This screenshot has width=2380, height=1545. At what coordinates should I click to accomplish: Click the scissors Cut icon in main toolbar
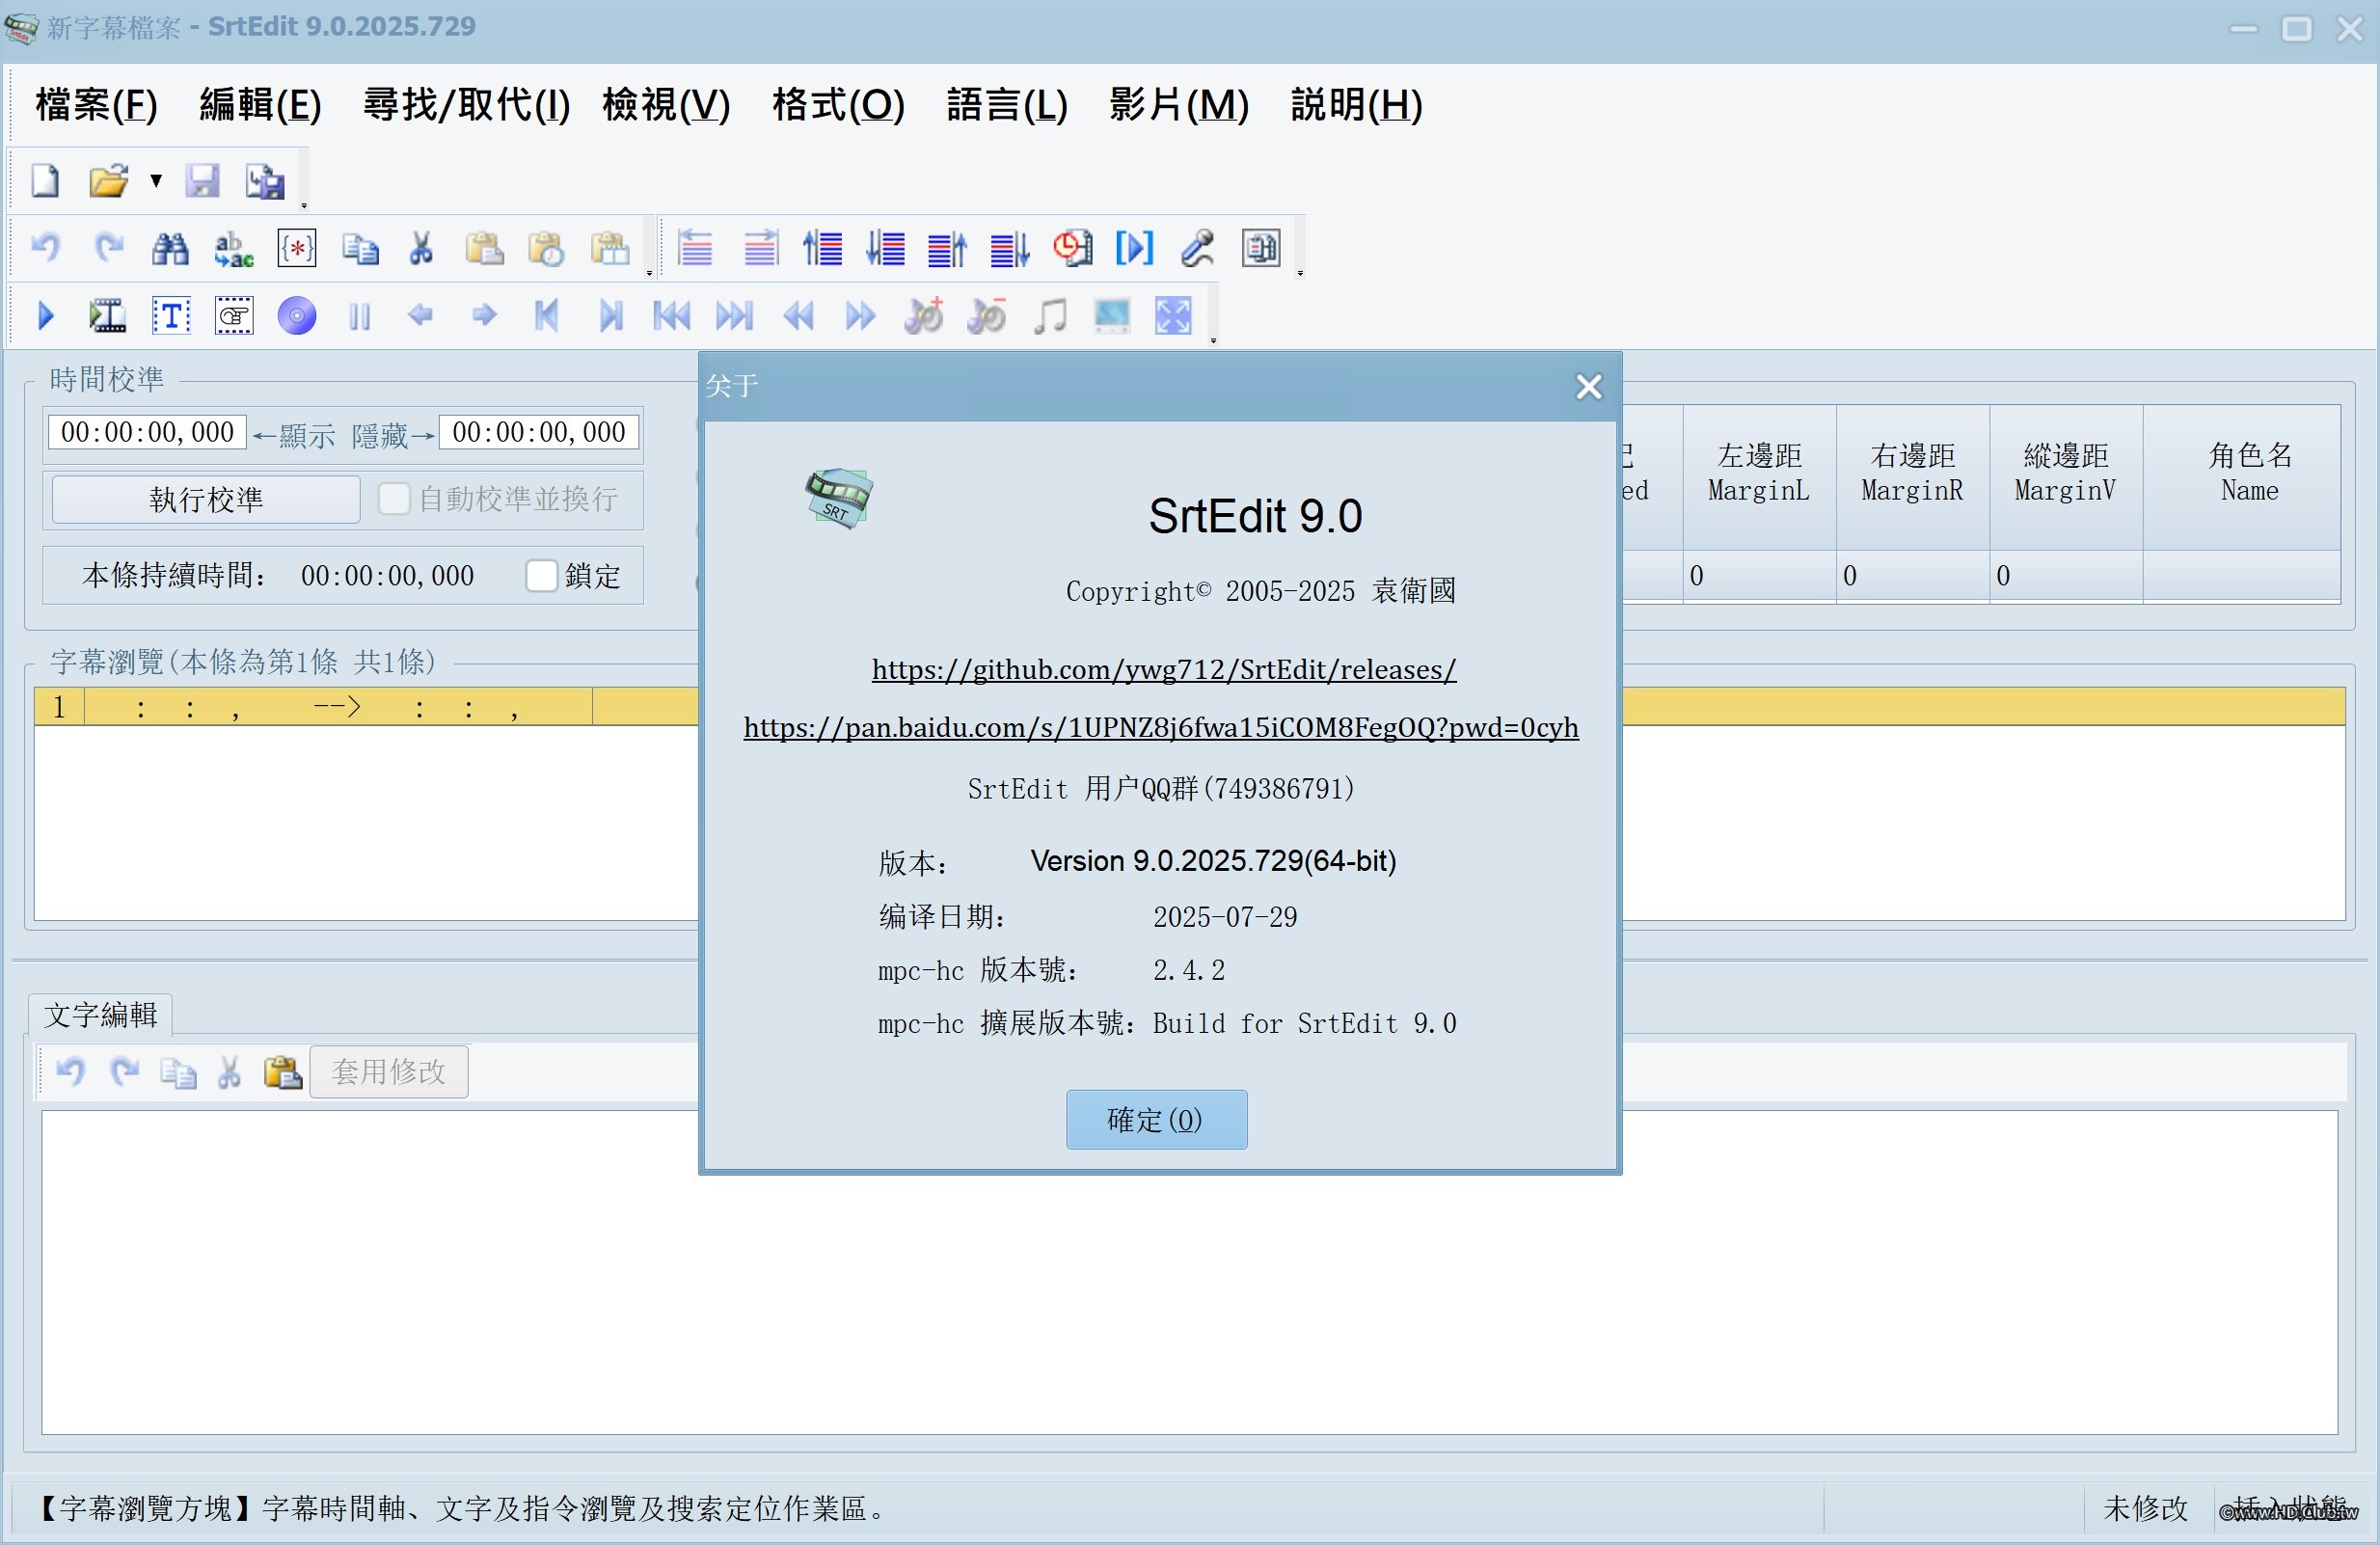(x=421, y=248)
